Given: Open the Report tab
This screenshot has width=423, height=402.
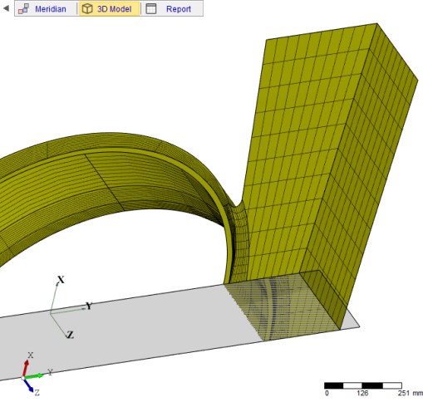Looking at the screenshot, I should coord(172,9).
